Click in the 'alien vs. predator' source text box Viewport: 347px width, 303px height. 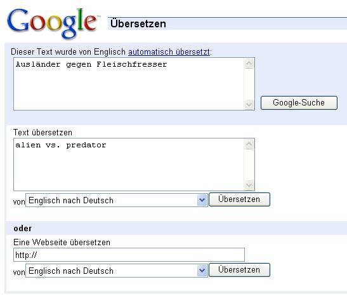click(129, 165)
